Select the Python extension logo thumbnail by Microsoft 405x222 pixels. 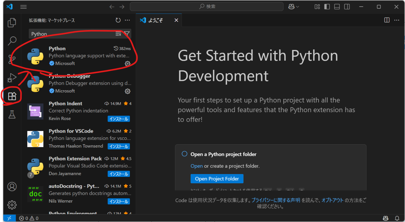tap(35, 56)
